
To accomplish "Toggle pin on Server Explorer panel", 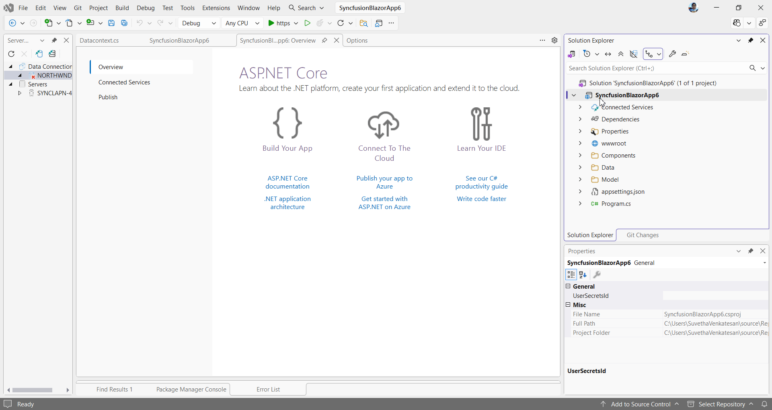I will click(x=54, y=40).
